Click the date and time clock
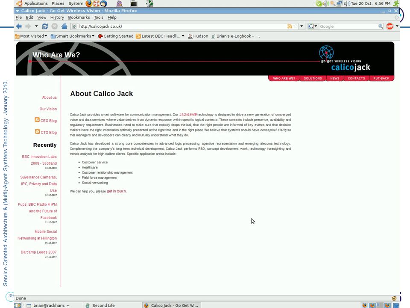The height and width of the screenshot is (308, 410). pyautogui.click(x=371, y=3)
